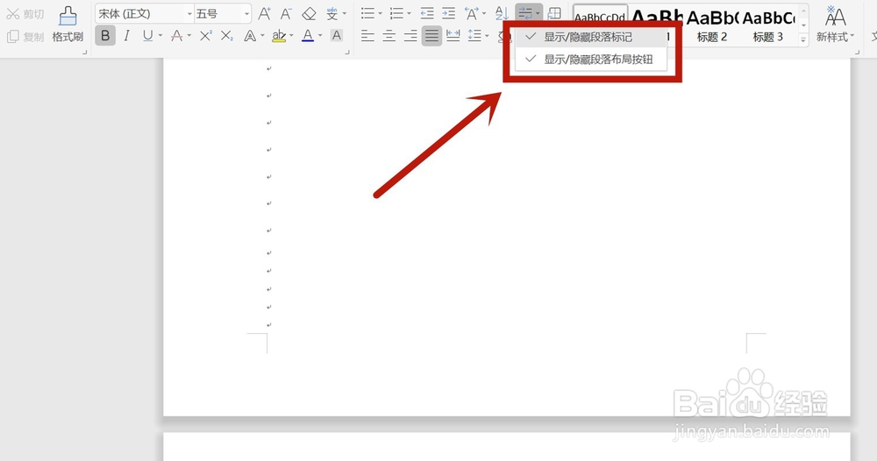877x461 pixels.
Task: Click the line spacing icon
Action: (474, 36)
